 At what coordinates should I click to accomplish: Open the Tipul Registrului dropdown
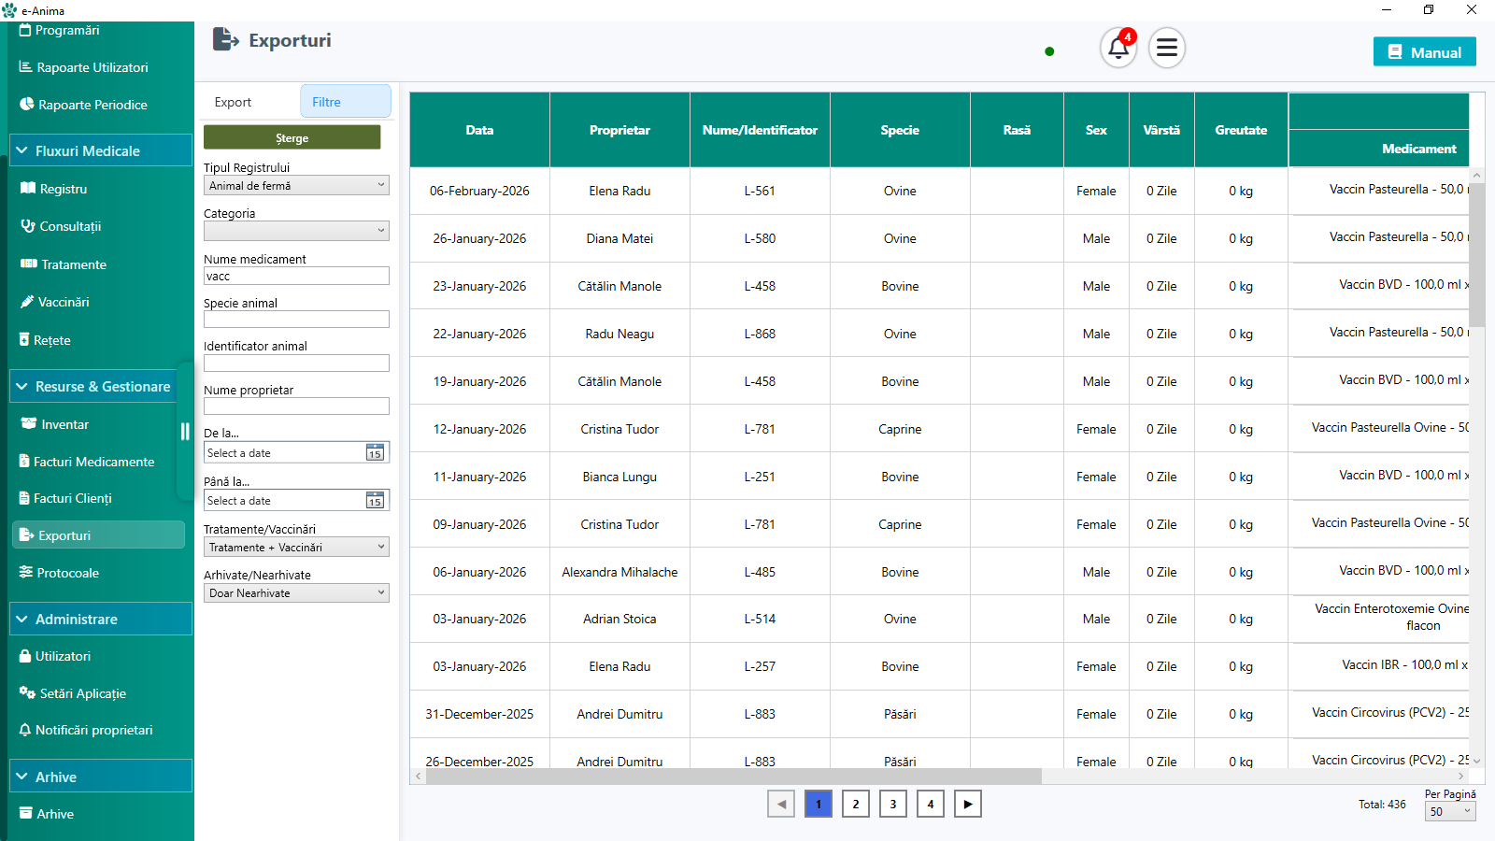pyautogui.click(x=296, y=186)
